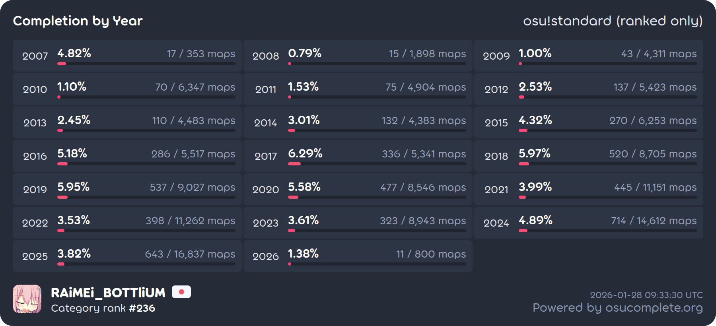
Task: Select the 2019 year label
Action: click(x=35, y=190)
